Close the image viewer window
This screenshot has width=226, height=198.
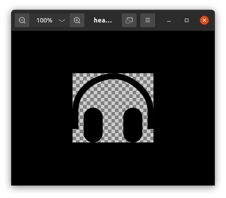pos(204,20)
